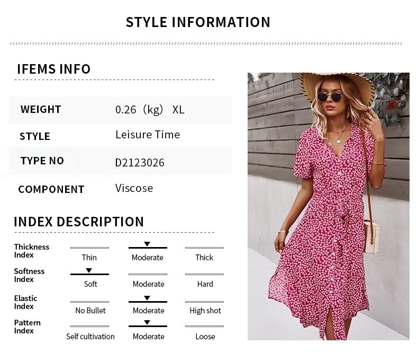Image resolution: width=418 pixels, height=352 pixels.
Task: Select Moderate softness option
Action: point(148,284)
